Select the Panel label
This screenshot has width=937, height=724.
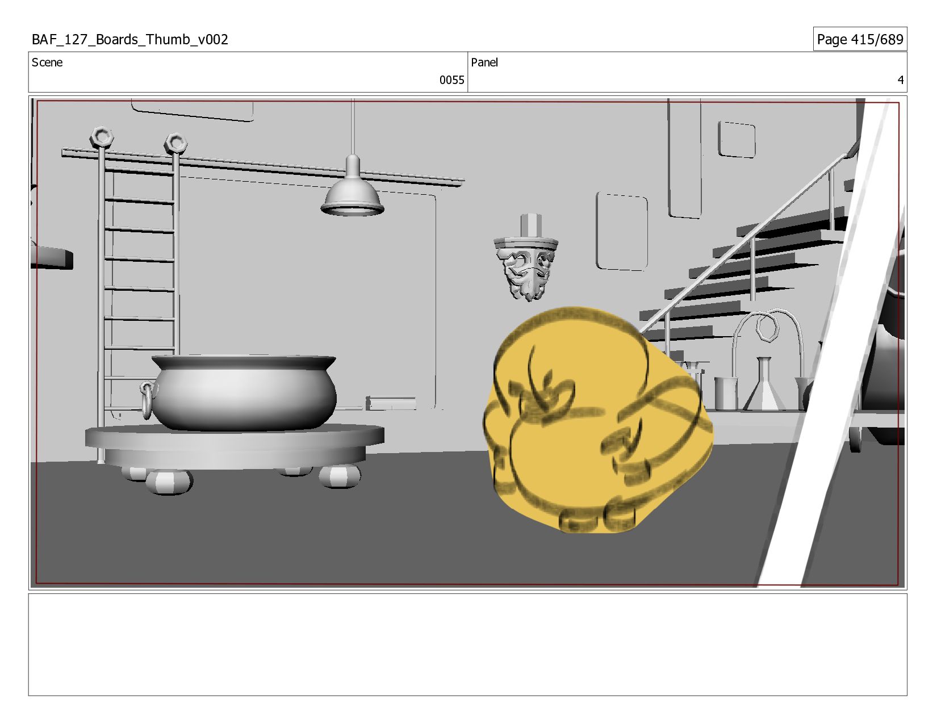[x=484, y=62]
